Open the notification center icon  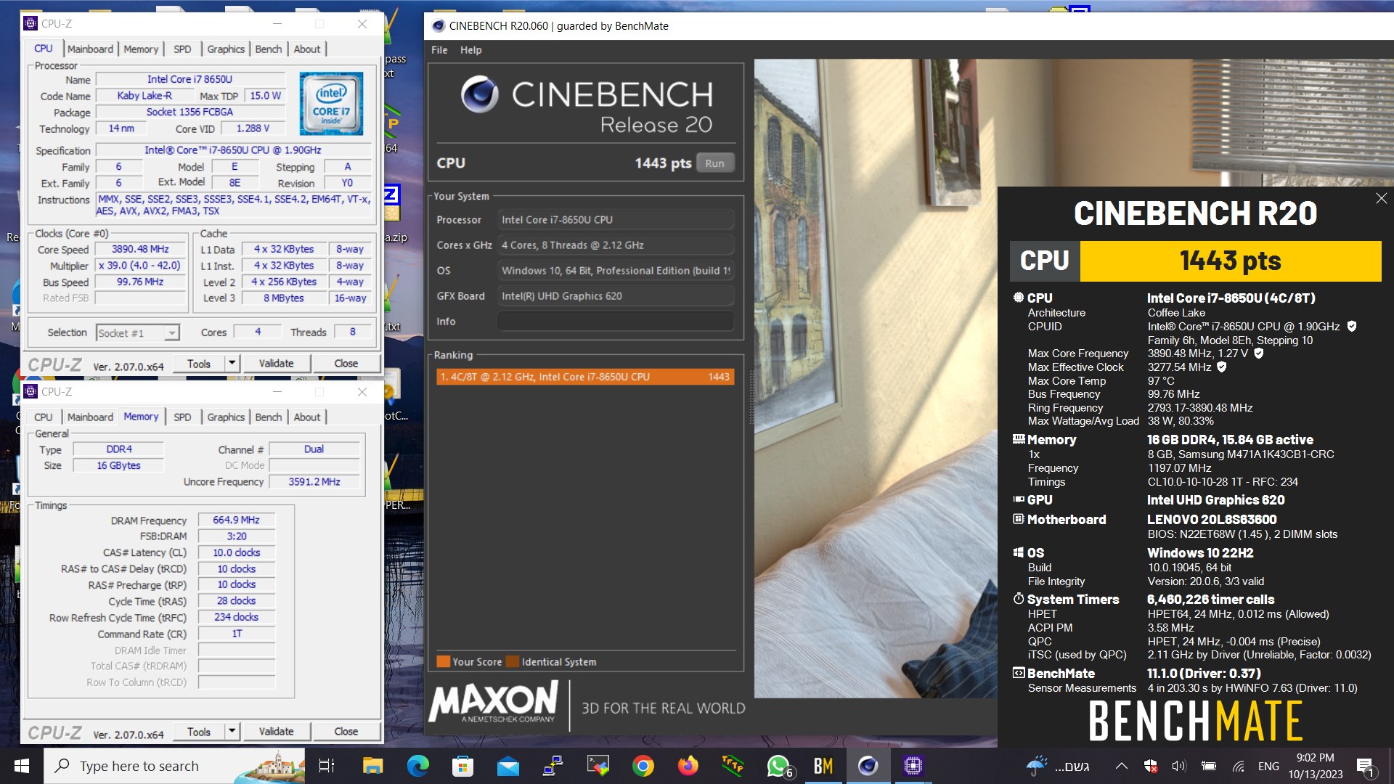pos(1365,767)
